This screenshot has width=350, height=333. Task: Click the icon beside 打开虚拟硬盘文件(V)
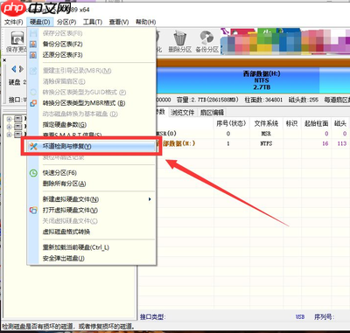coord(33,210)
